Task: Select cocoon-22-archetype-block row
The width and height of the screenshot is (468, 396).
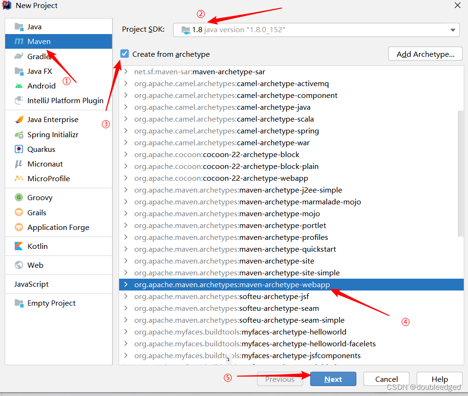Action: click(291, 154)
